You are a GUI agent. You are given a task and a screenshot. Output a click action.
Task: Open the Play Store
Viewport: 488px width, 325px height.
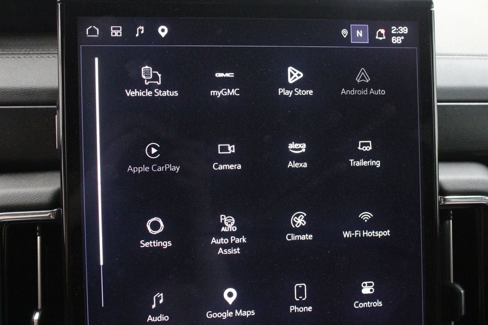tap(295, 81)
